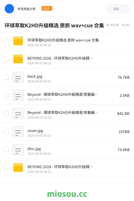
Task: Tick checkbox for the 842.8M Beyond file
Action: [x=6, y=114]
